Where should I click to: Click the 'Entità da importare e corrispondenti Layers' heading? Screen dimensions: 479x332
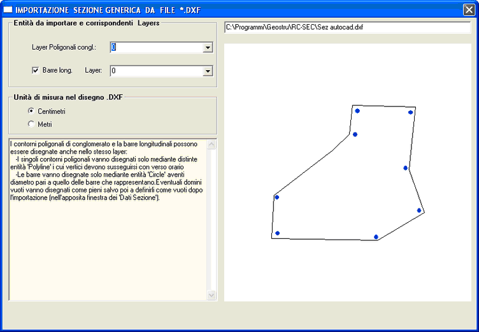click(87, 23)
